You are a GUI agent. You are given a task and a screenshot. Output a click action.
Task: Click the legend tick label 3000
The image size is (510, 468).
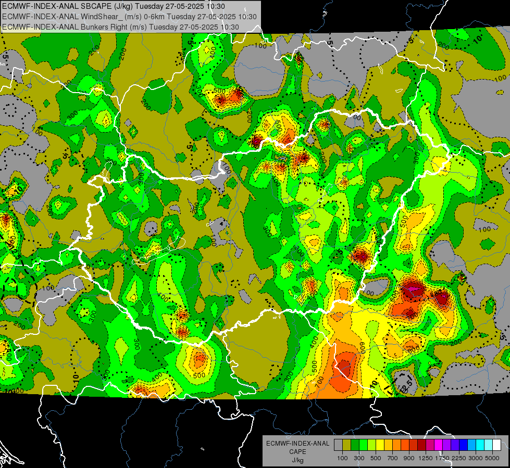(x=476, y=458)
